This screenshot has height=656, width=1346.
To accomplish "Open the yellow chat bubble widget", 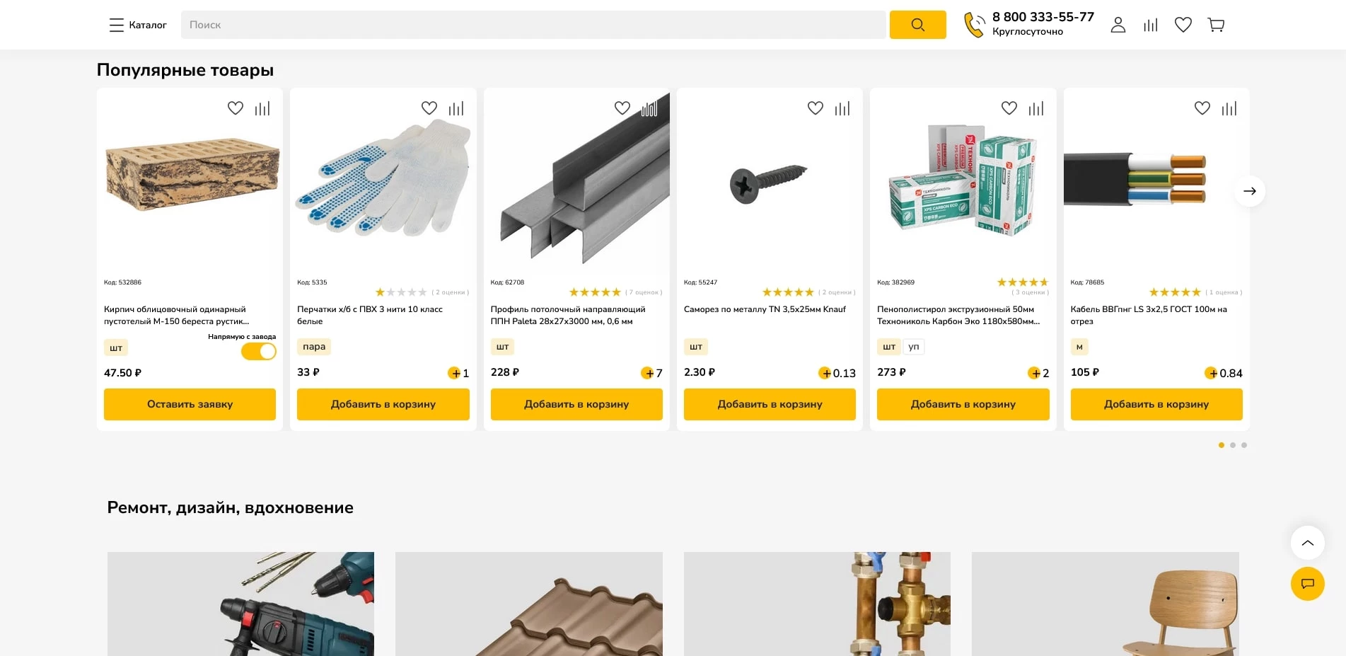I will tap(1307, 584).
